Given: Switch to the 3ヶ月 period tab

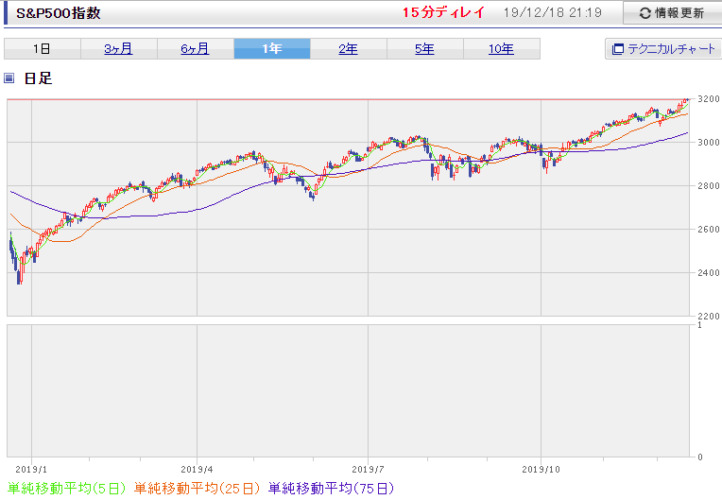Looking at the screenshot, I should pyautogui.click(x=119, y=49).
